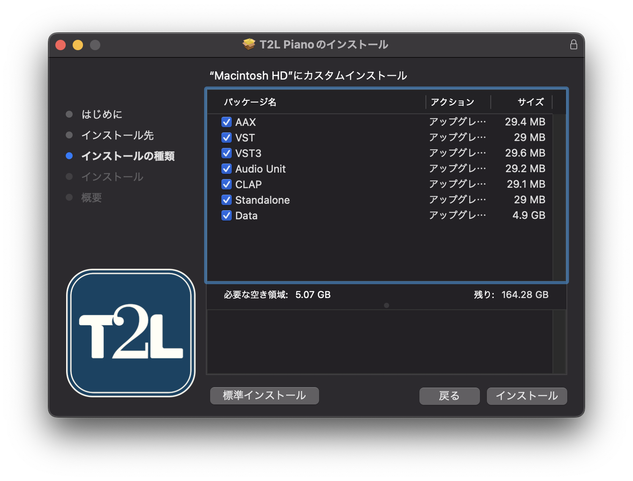
Task: Click the インストール button to install
Action: pyautogui.click(x=526, y=396)
